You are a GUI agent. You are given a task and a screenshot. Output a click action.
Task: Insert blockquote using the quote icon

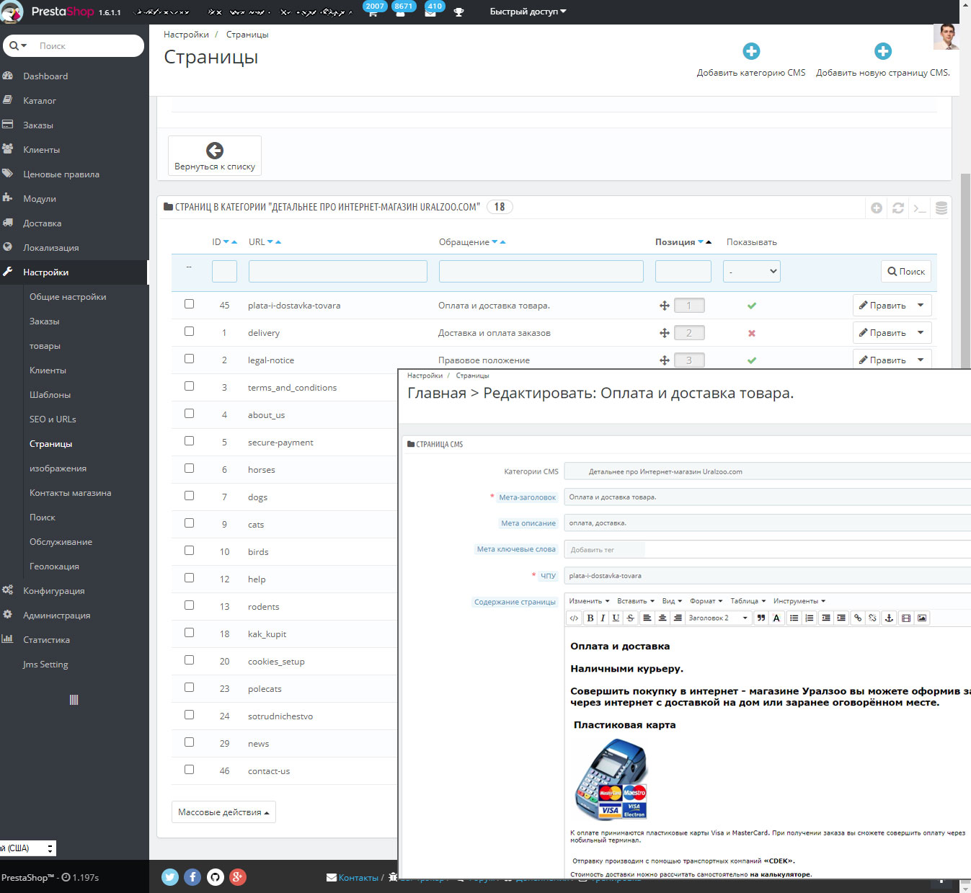point(761,618)
